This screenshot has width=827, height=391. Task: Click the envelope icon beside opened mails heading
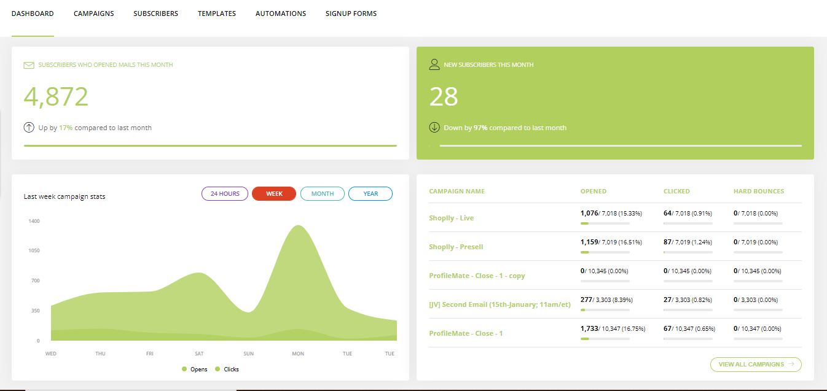pyautogui.click(x=28, y=65)
